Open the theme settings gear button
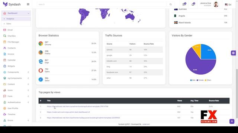This screenshot has height=133, width=238. 233,53
